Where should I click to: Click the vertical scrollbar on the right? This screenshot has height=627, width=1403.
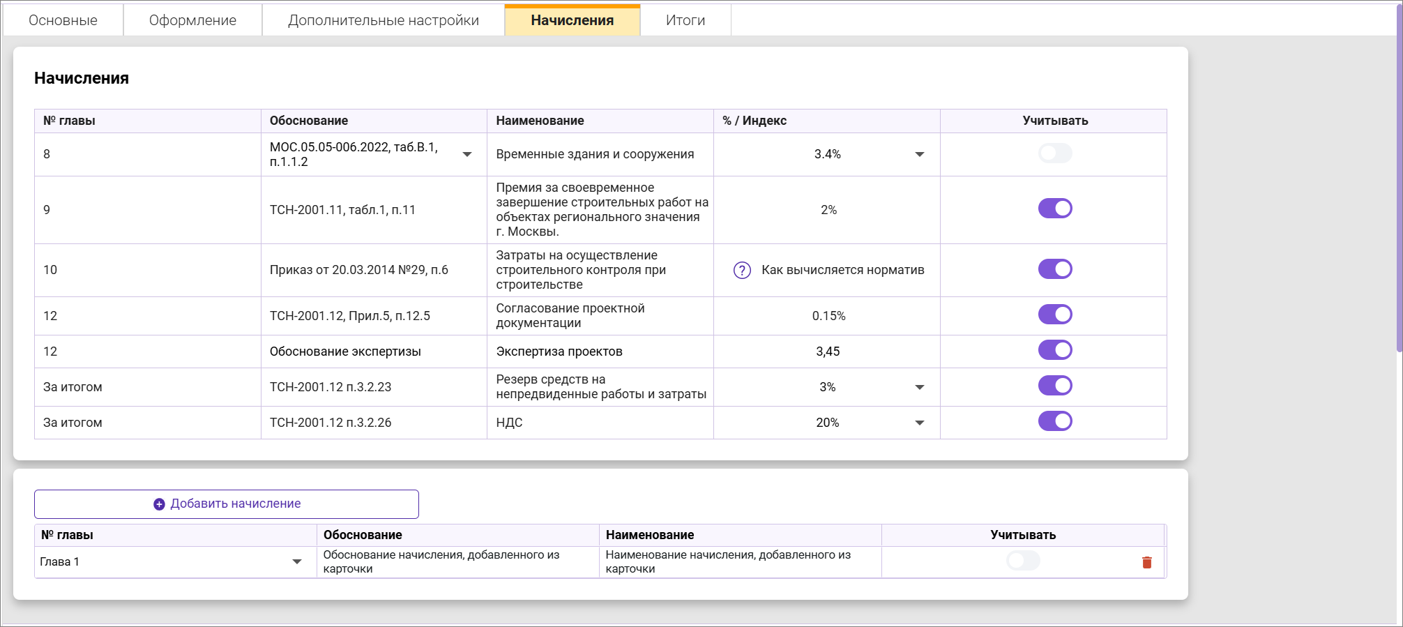point(1398,174)
